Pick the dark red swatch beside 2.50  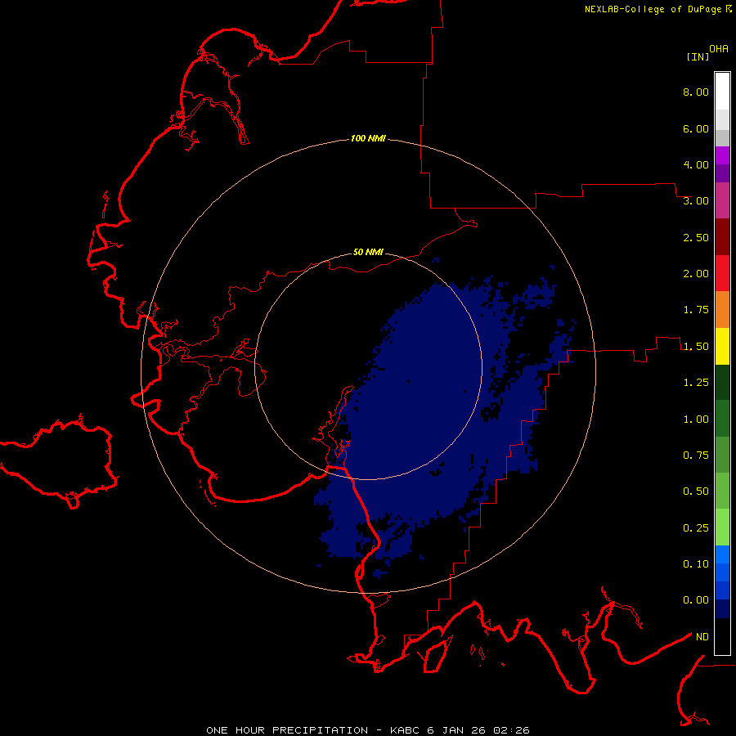(722, 237)
